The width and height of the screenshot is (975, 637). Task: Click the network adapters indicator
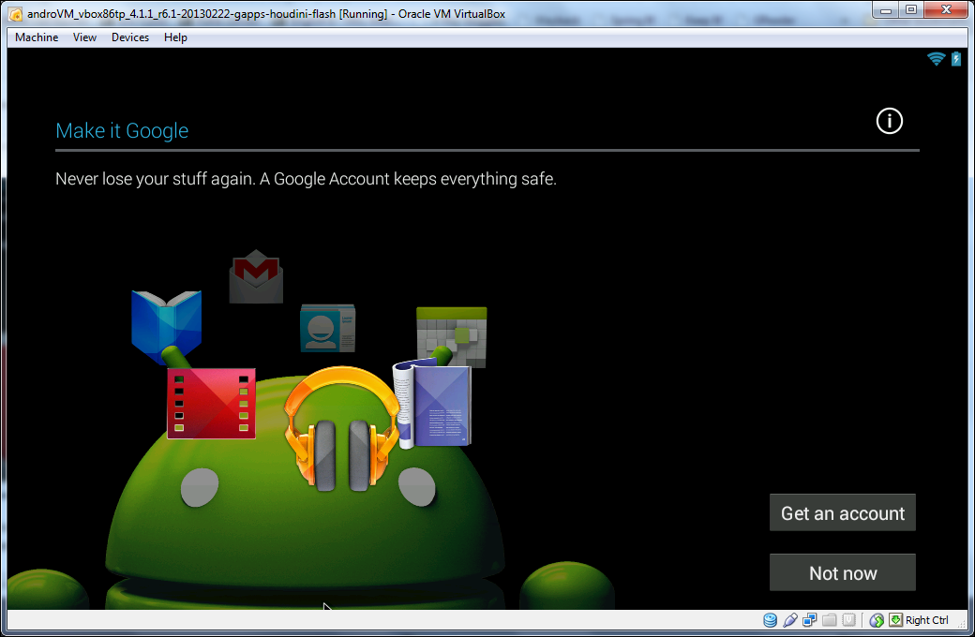[810, 619]
